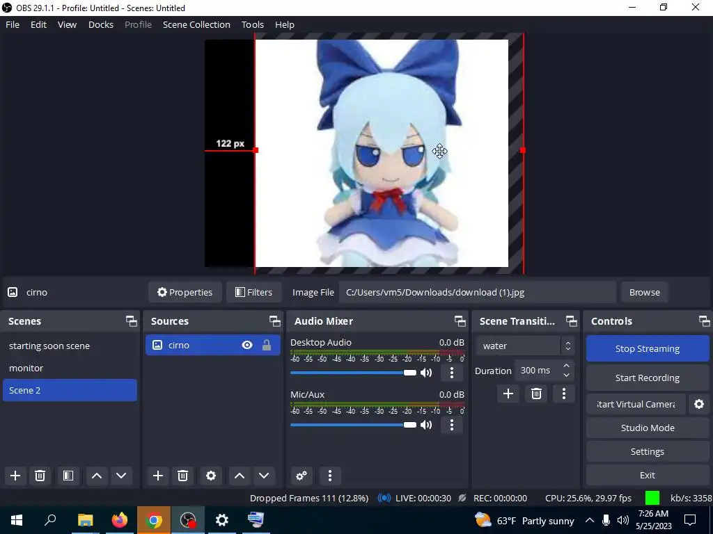Click Start Recording button
Image resolution: width=713 pixels, height=534 pixels.
click(x=648, y=378)
